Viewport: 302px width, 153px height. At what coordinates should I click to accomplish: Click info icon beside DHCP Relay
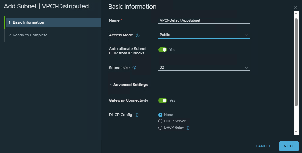tap(188, 128)
